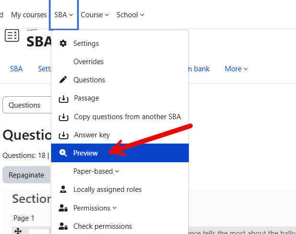This screenshot has height=234, width=296.
Task: Click the SBA quiz icon in the page header
Action: [x=12, y=36]
